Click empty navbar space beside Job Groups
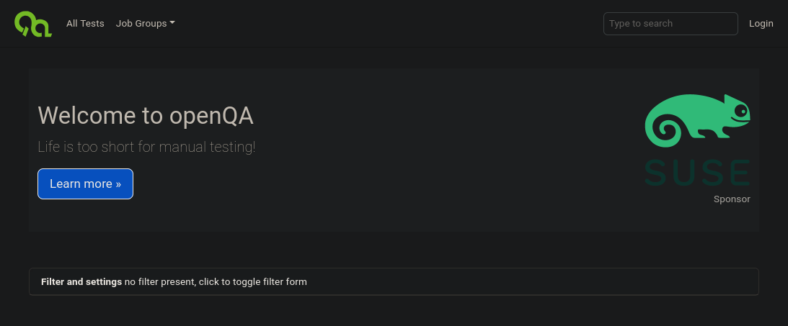 389,24
